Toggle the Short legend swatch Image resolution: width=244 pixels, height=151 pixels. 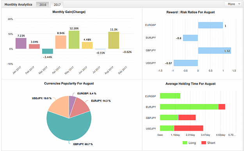point(204,143)
